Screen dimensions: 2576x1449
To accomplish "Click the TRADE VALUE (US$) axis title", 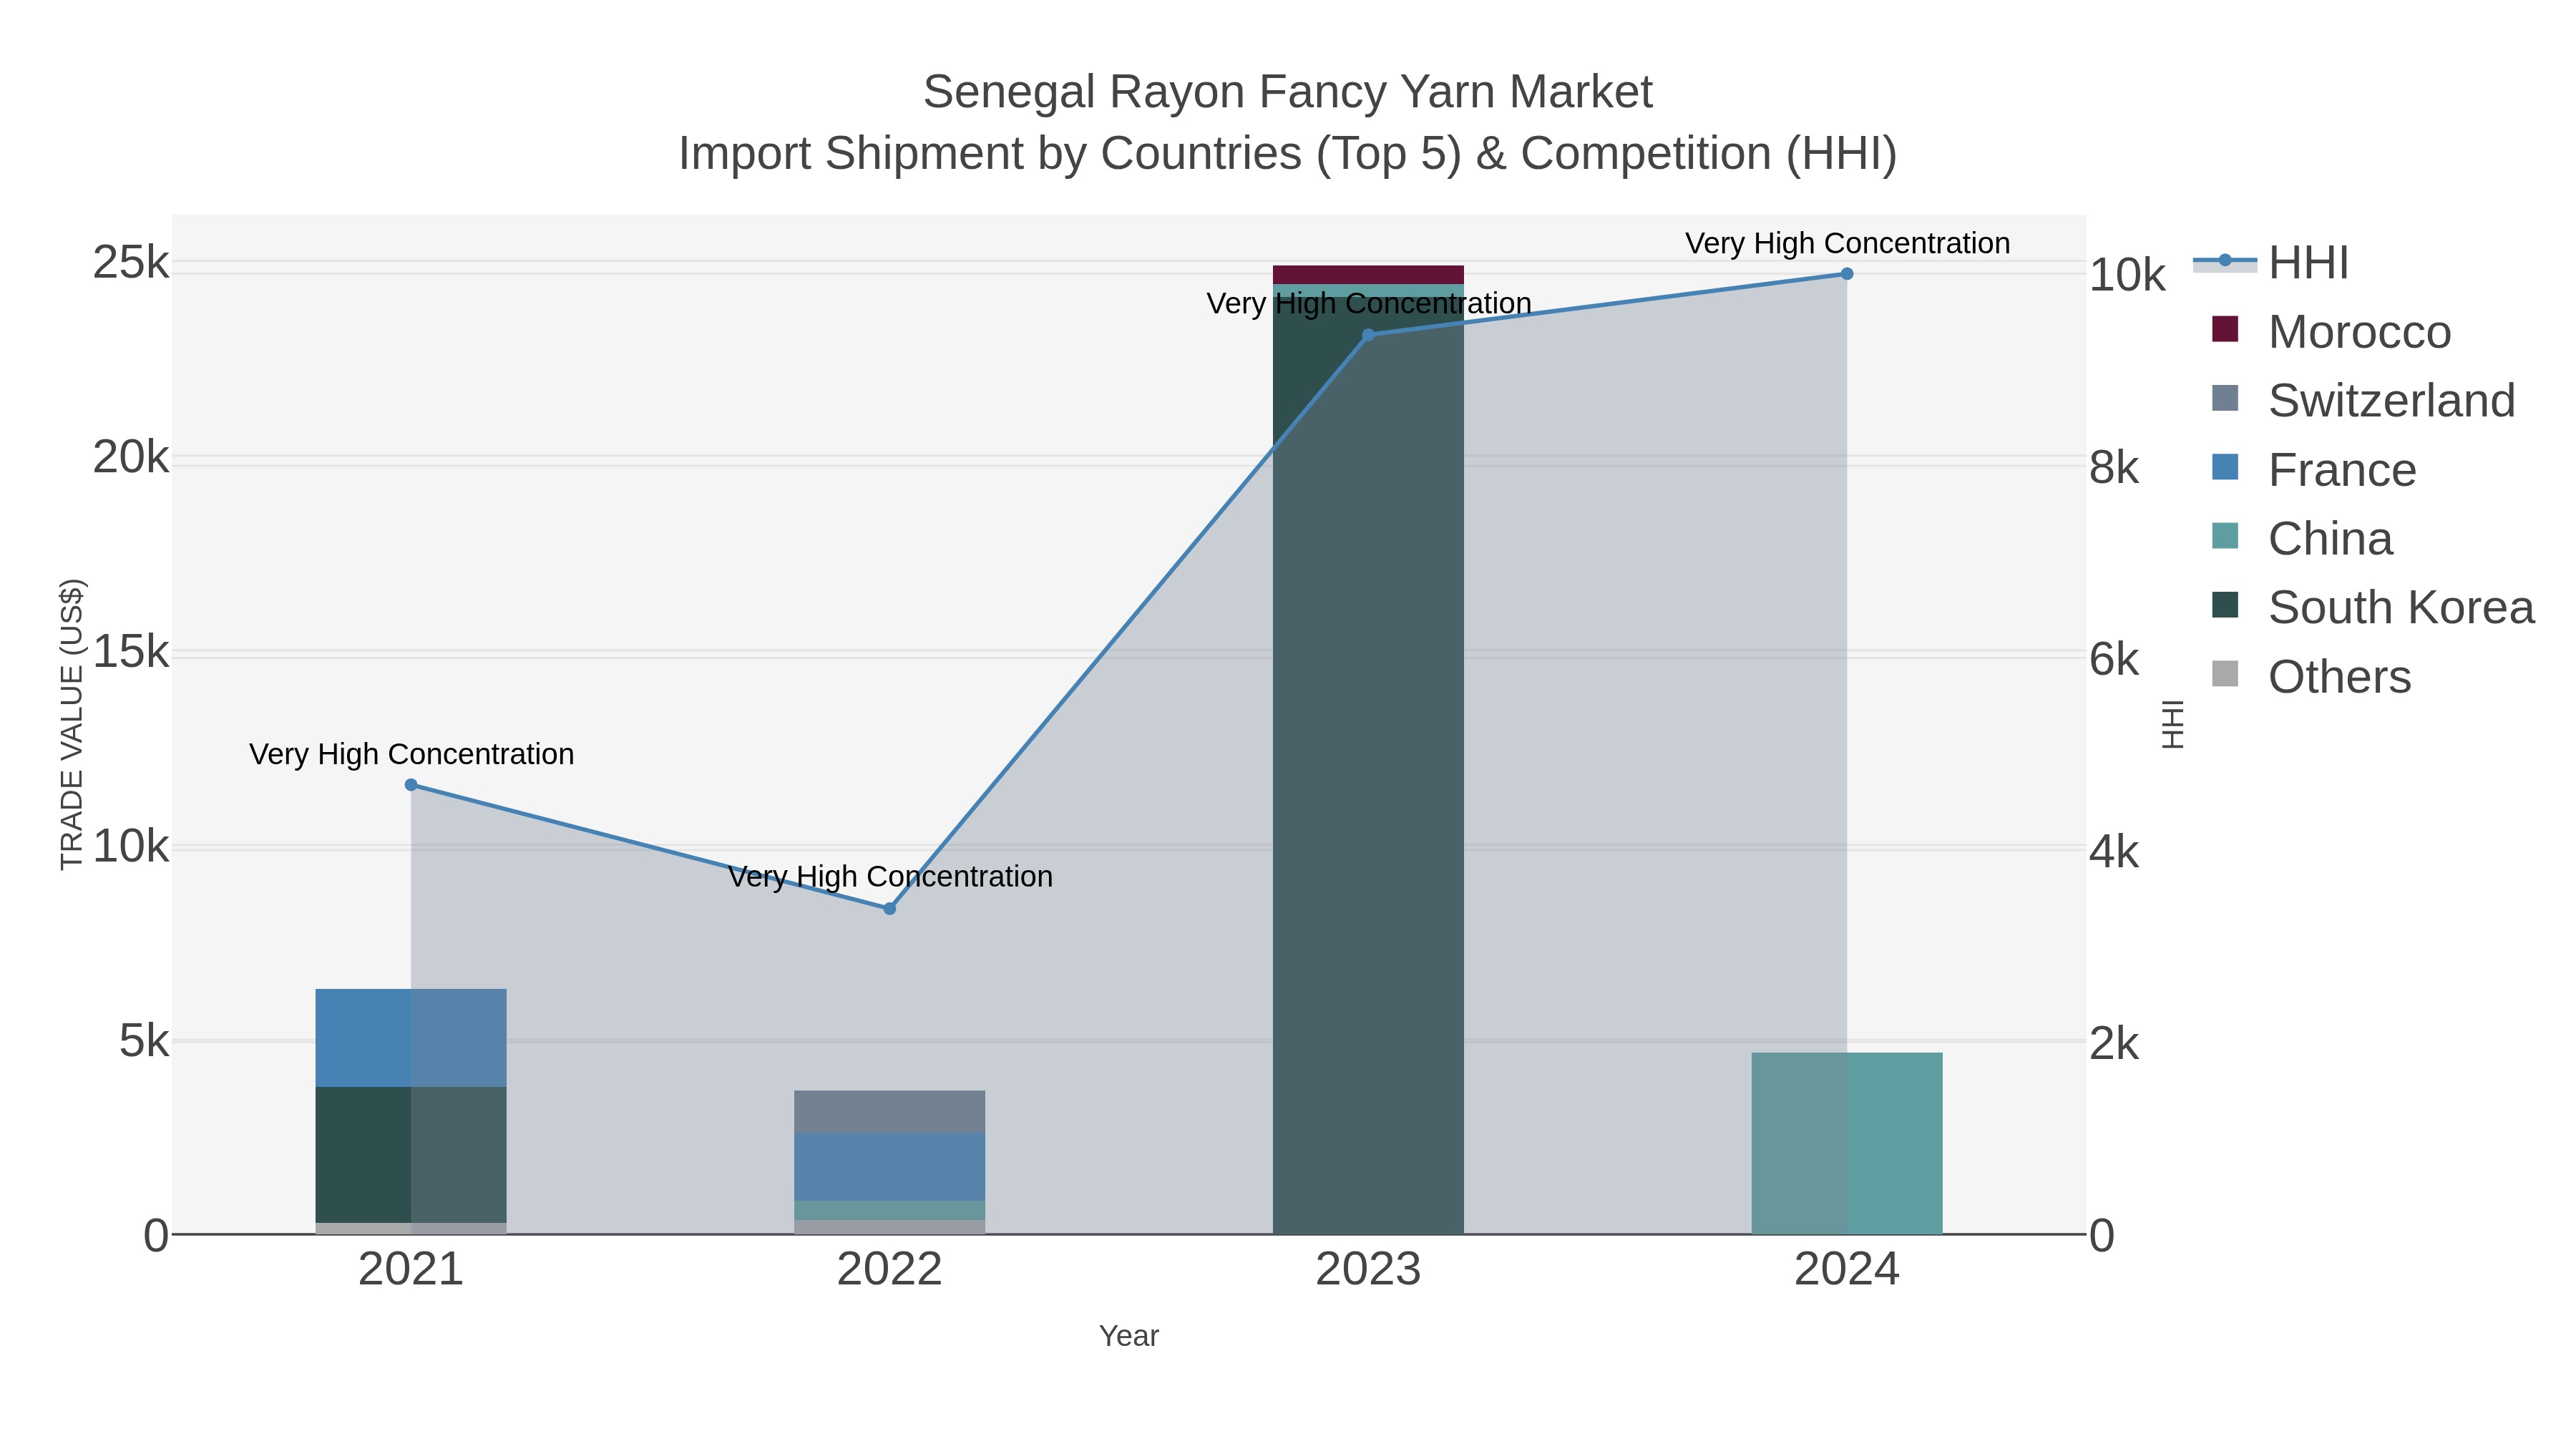I will [x=72, y=724].
